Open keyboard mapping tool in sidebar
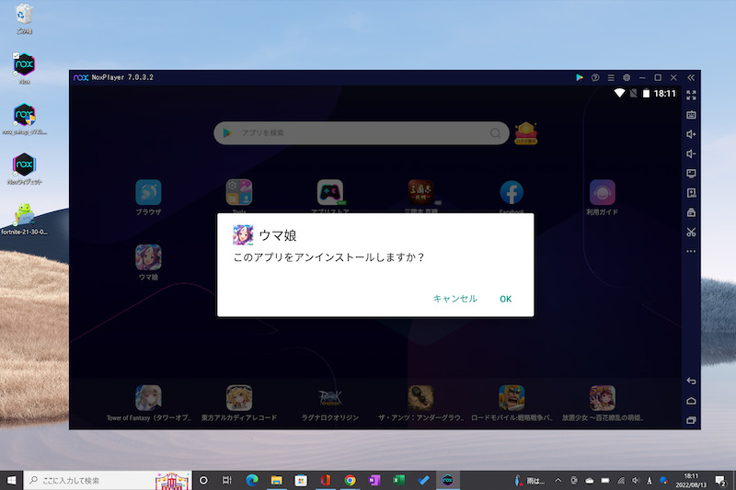Viewport: 736px width, 490px height. [692, 115]
